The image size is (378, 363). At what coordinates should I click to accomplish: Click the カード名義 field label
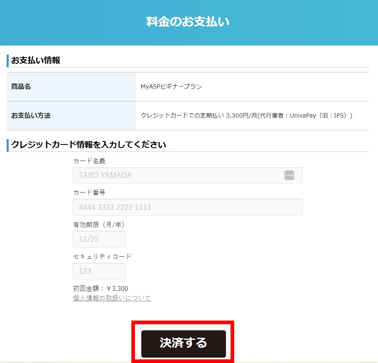pyautogui.click(x=89, y=161)
